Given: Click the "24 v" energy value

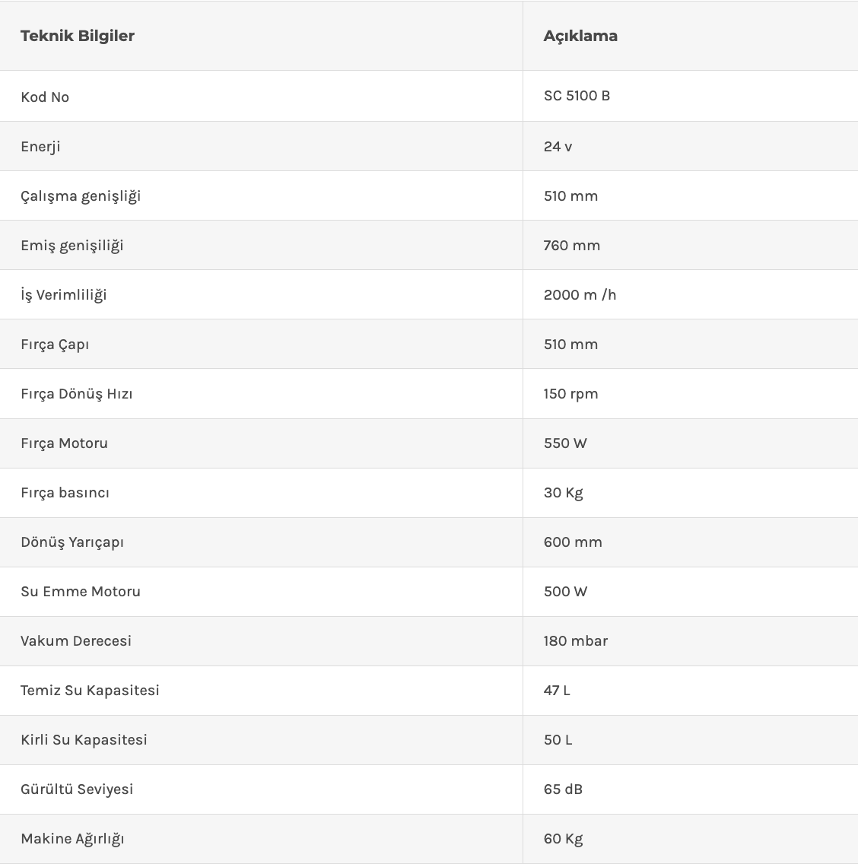Looking at the screenshot, I should click(558, 146).
